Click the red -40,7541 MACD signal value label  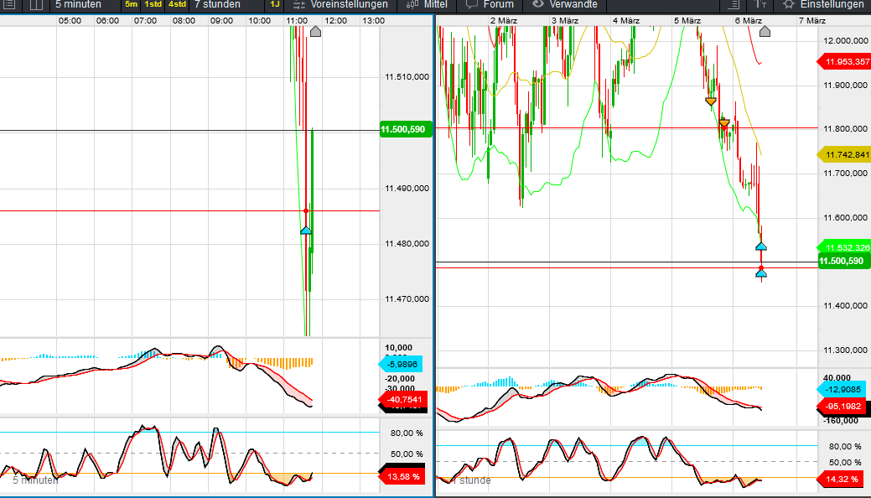[x=402, y=399]
